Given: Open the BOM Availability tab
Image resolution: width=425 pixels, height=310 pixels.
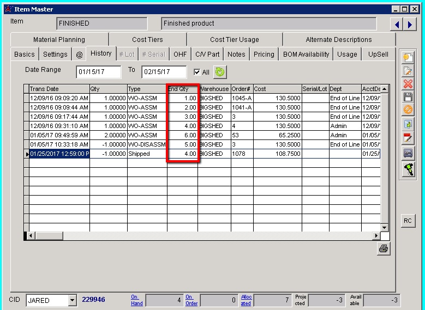Looking at the screenshot, I should [x=306, y=54].
